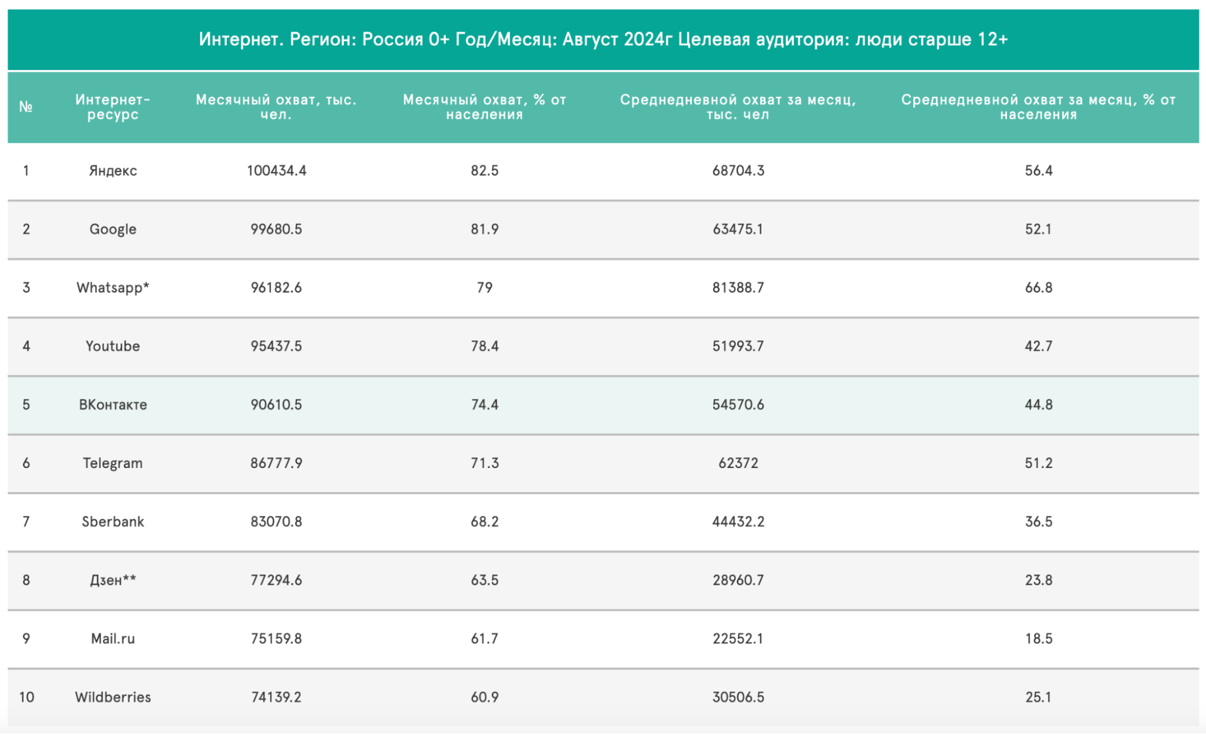Click the value 90610.5 for ВКонтакте
Screen dimensions: 1206x734
coord(276,405)
